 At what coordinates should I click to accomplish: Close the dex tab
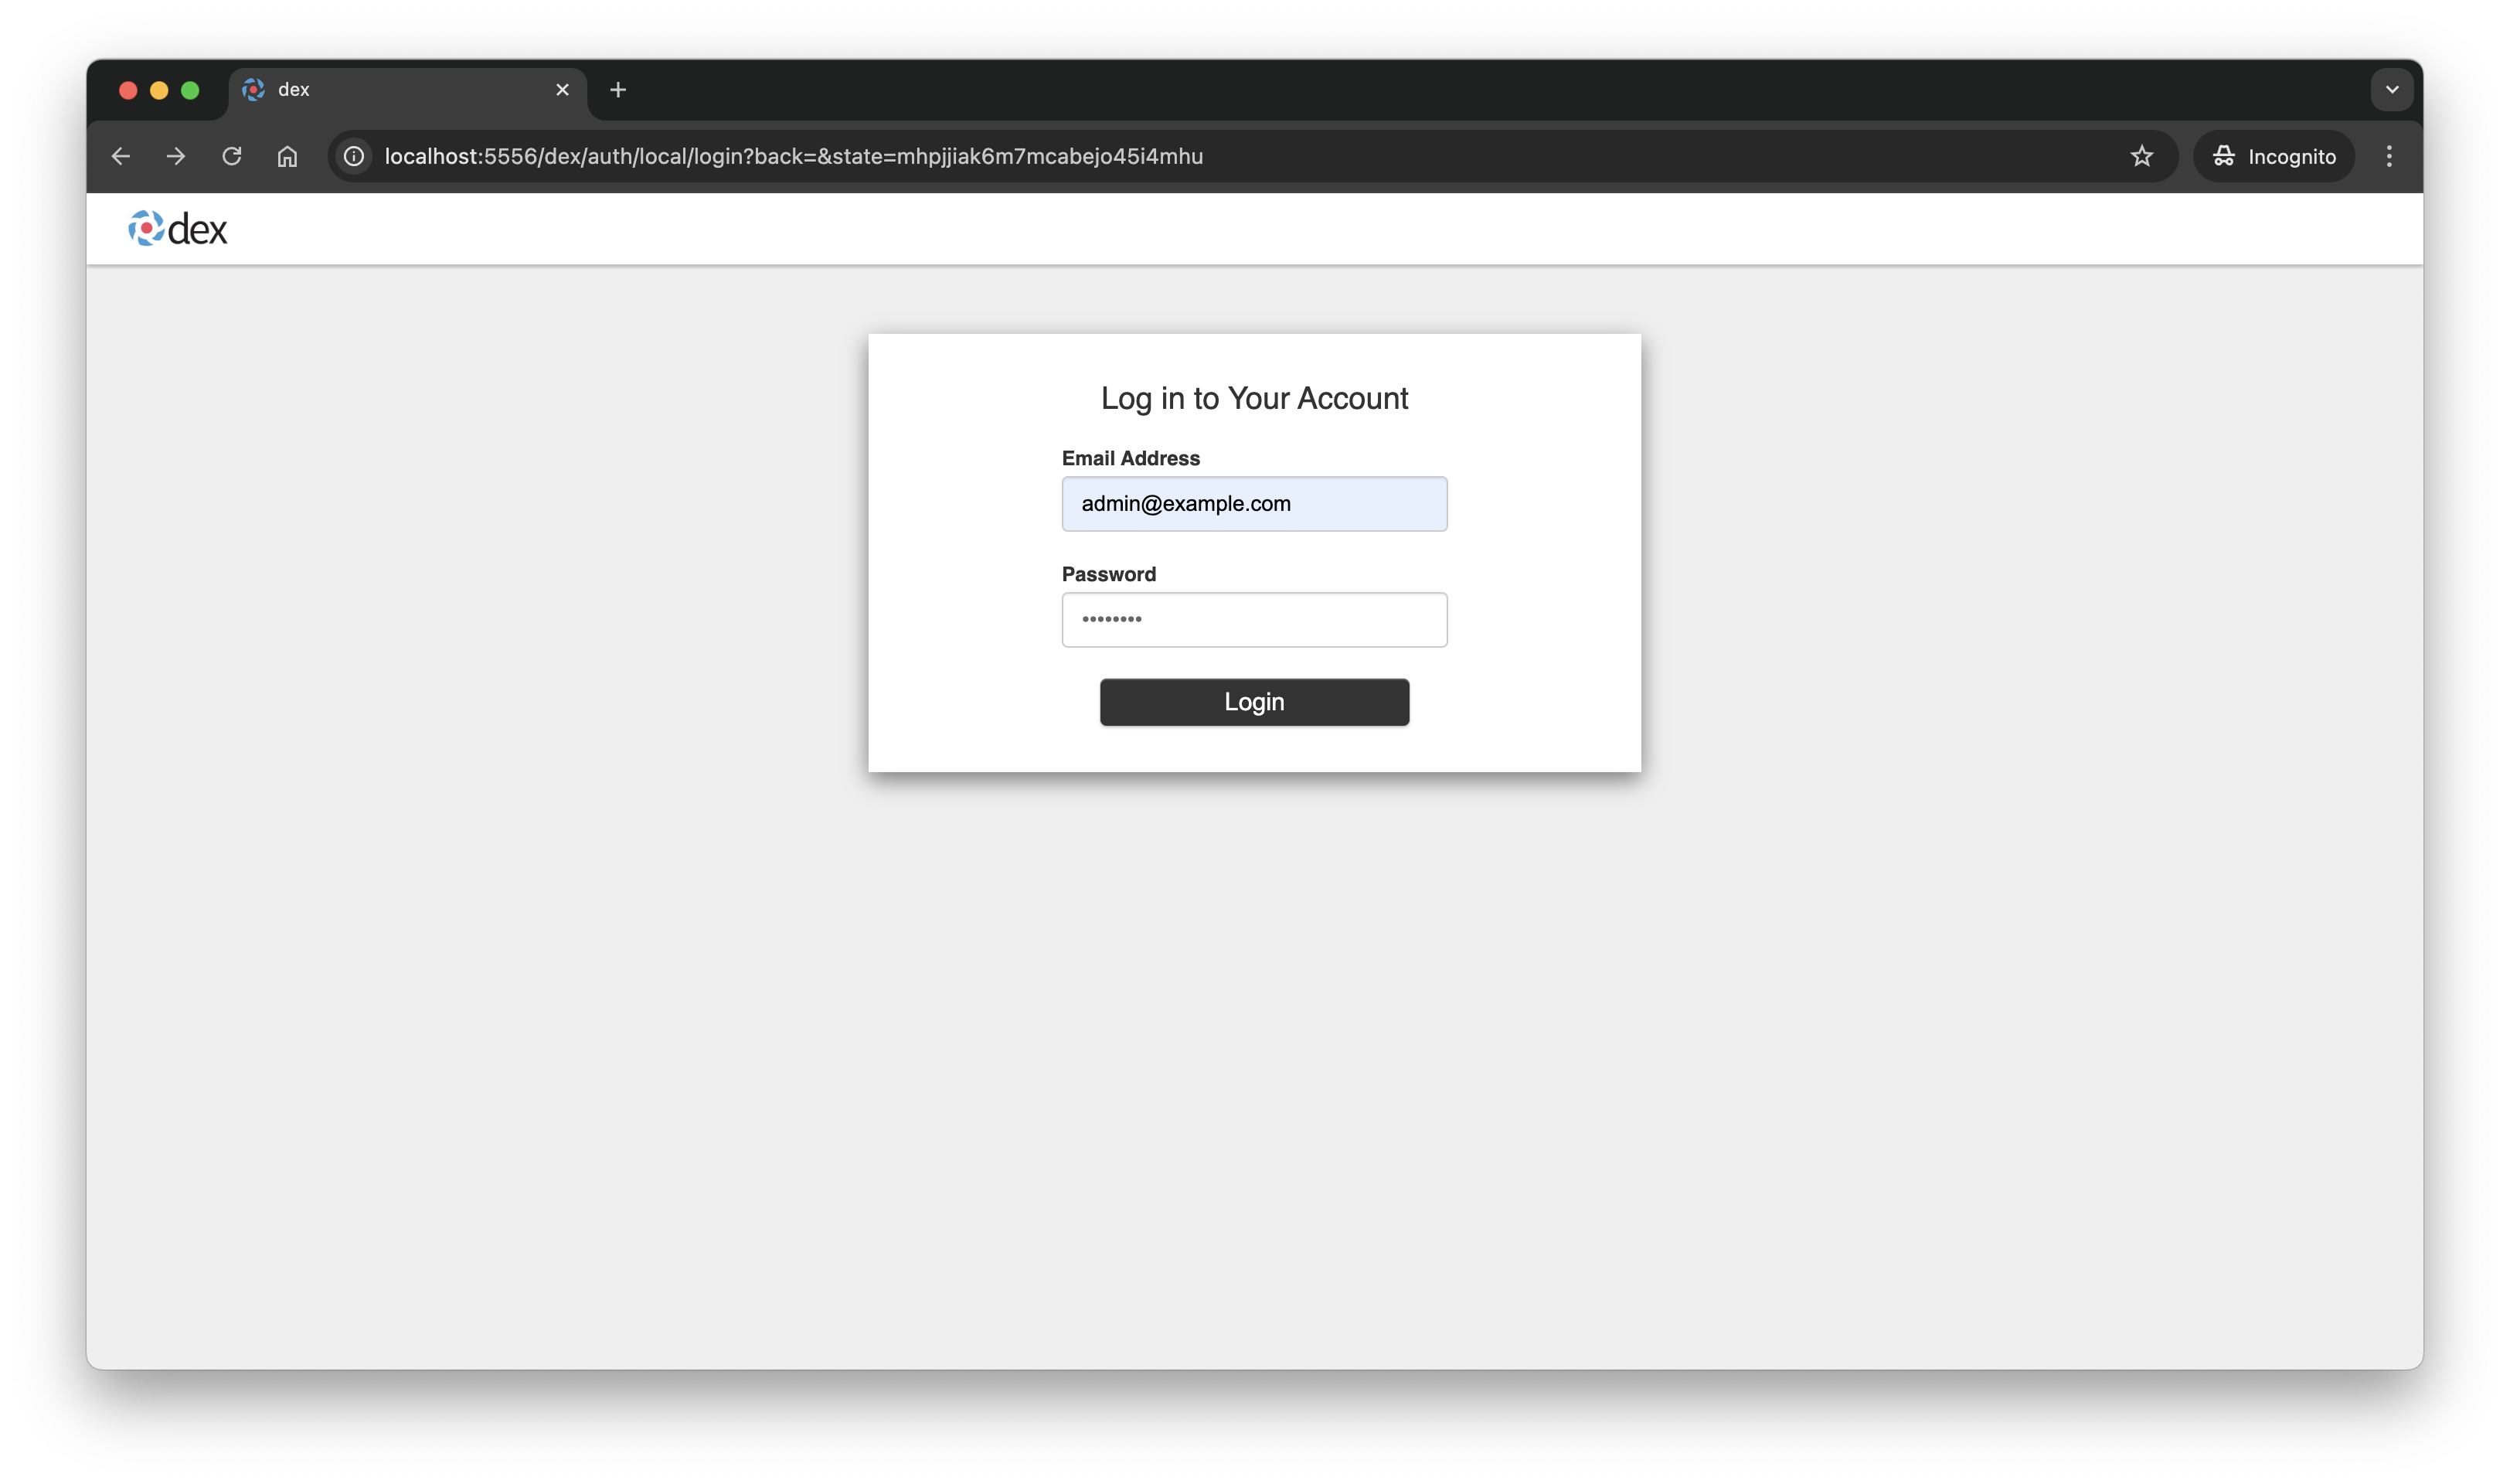[x=563, y=90]
